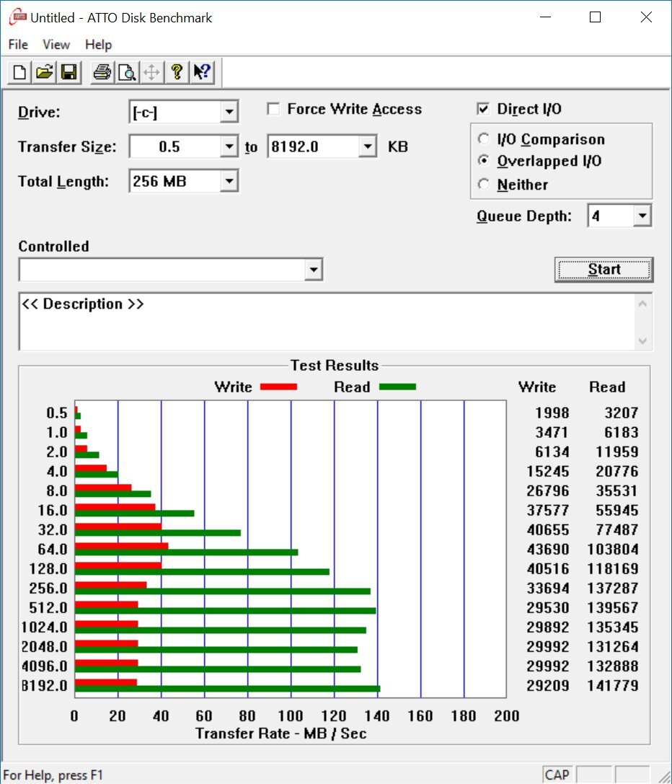The image size is (672, 784).
Task: Click the red Write legend swatch
Action: 278,387
